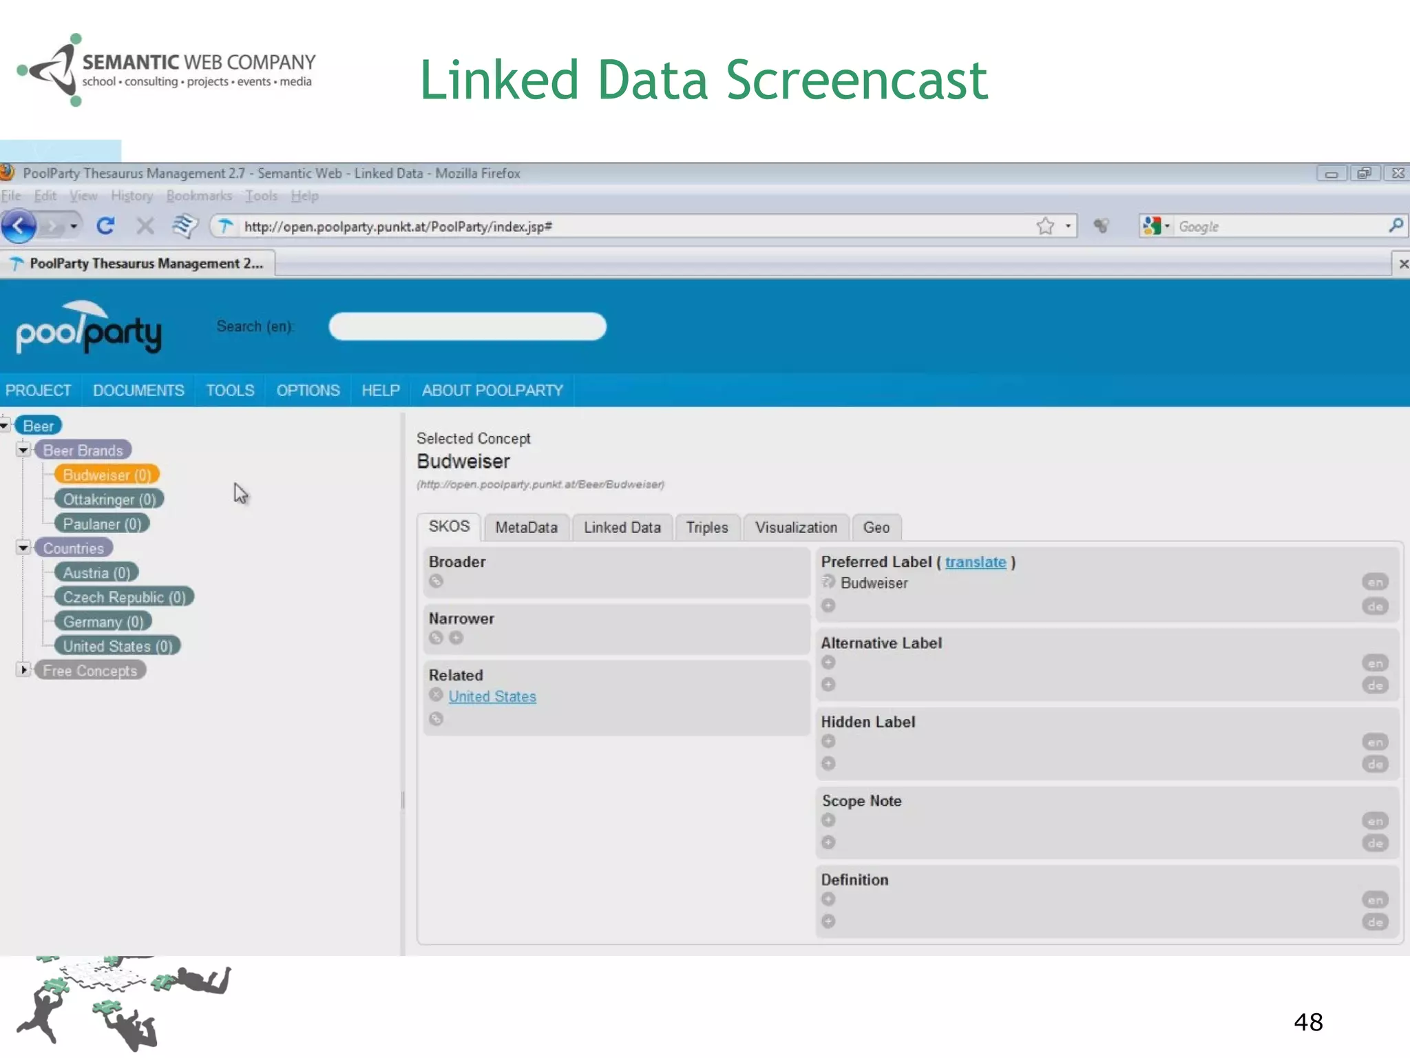Click the PoolParty Thesaurus Management browser tab

click(138, 264)
